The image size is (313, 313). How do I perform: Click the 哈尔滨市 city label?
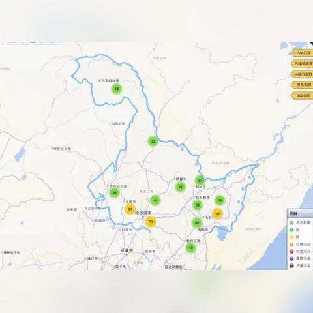click(x=143, y=213)
